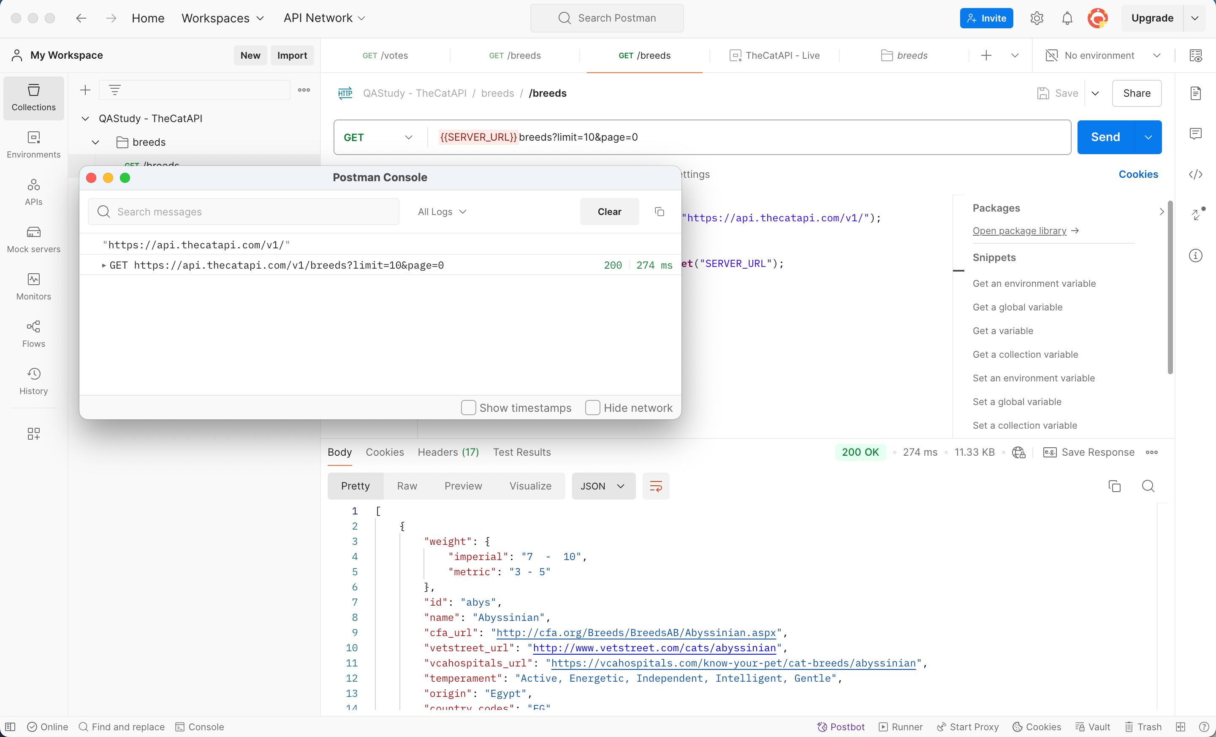The width and height of the screenshot is (1216, 737).
Task: Copy the response body with copy icon
Action: (1114, 486)
